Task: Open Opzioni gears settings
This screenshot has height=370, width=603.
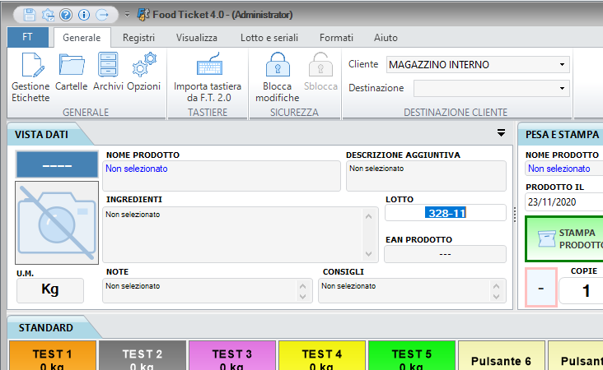Action: (x=144, y=72)
